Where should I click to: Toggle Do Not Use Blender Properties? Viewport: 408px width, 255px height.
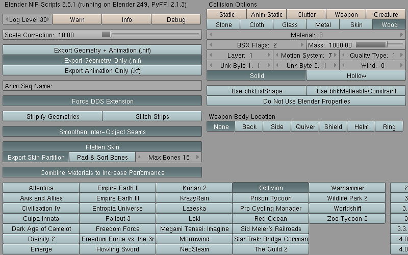tap(307, 101)
